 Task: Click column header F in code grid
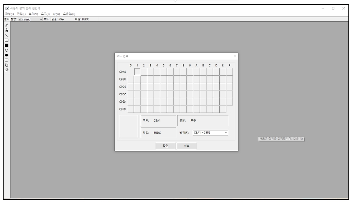[229, 65]
